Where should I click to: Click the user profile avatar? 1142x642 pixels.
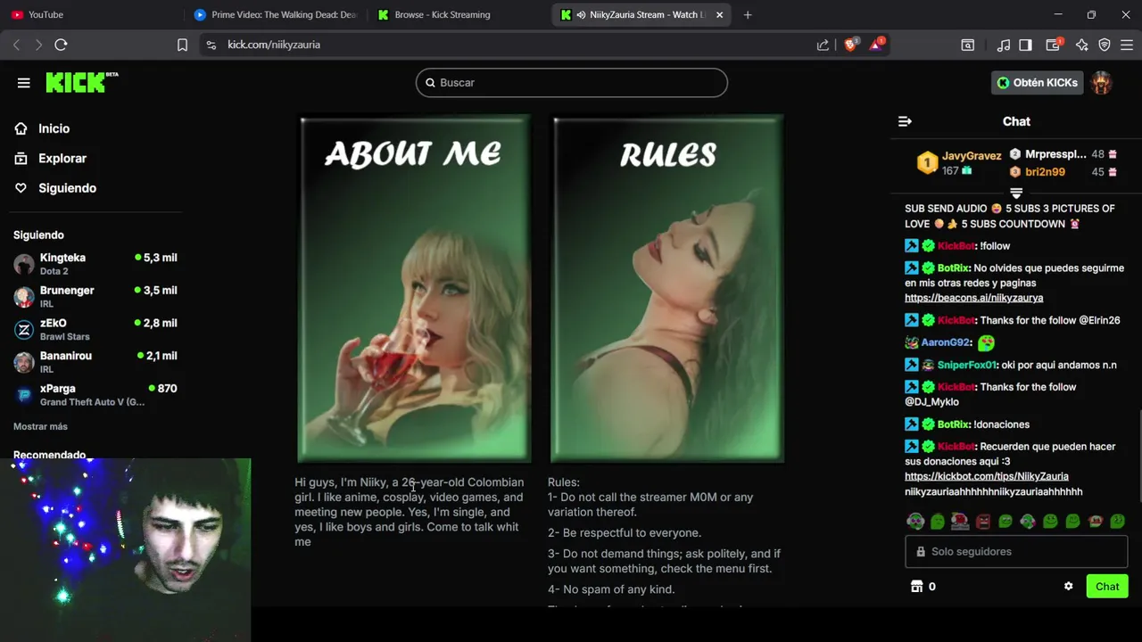tap(1102, 83)
